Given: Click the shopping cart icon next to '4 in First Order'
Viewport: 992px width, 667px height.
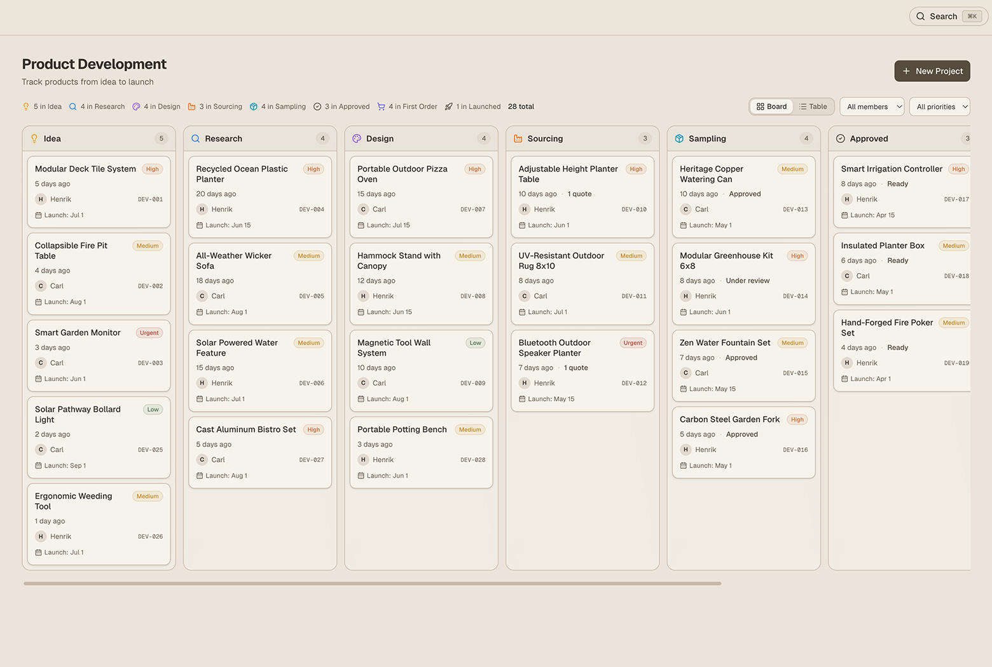Looking at the screenshot, I should [x=382, y=106].
